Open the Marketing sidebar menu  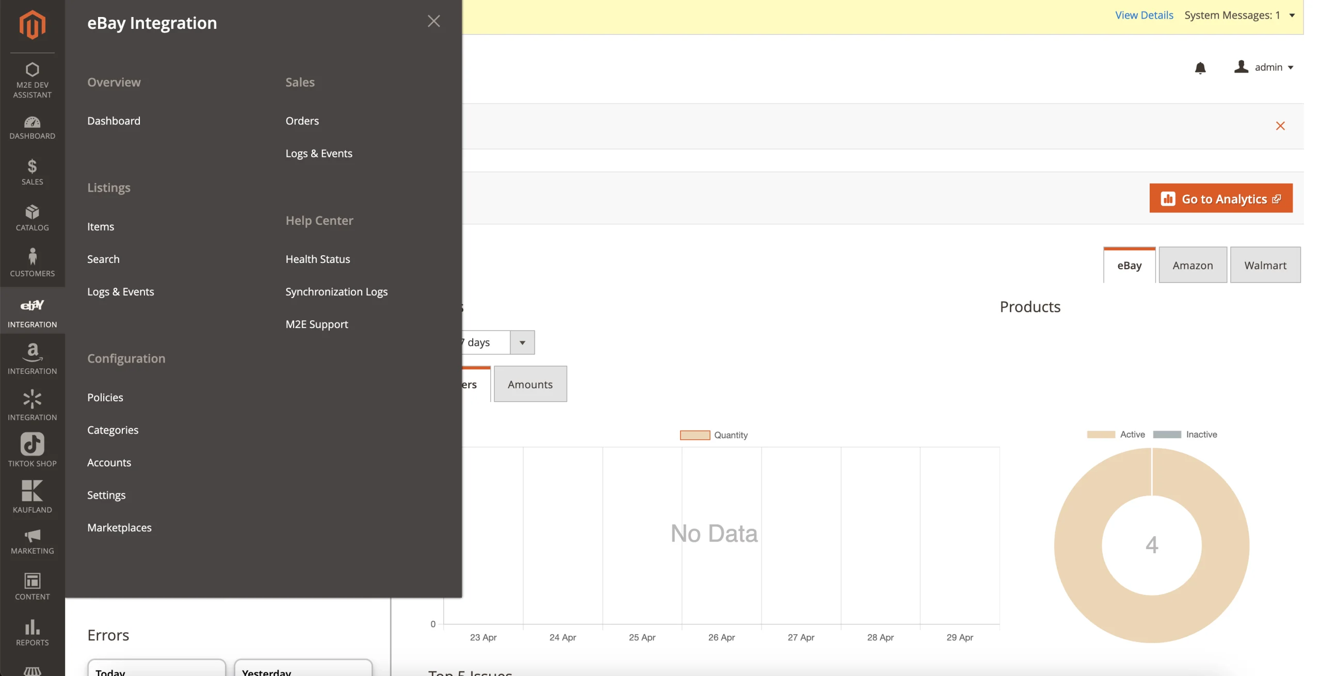32,541
